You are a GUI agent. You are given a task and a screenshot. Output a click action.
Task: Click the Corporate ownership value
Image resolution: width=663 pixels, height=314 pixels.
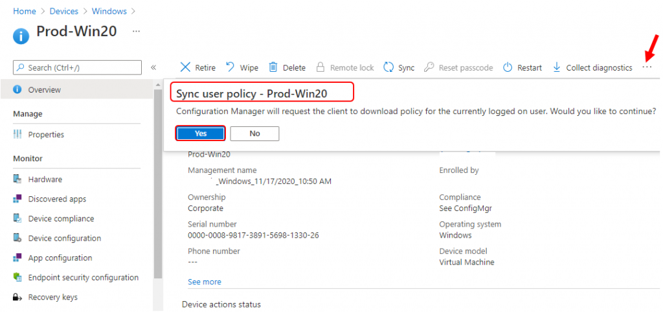coord(205,208)
